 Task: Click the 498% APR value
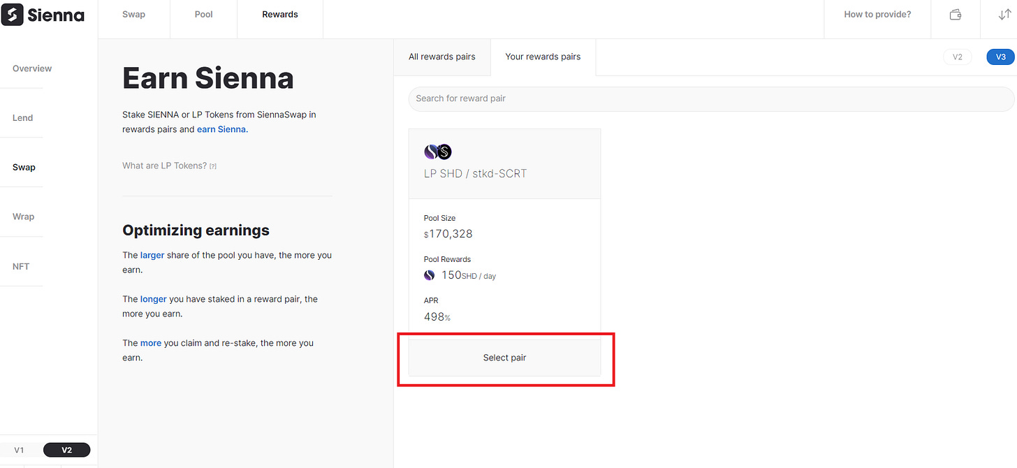(x=437, y=317)
